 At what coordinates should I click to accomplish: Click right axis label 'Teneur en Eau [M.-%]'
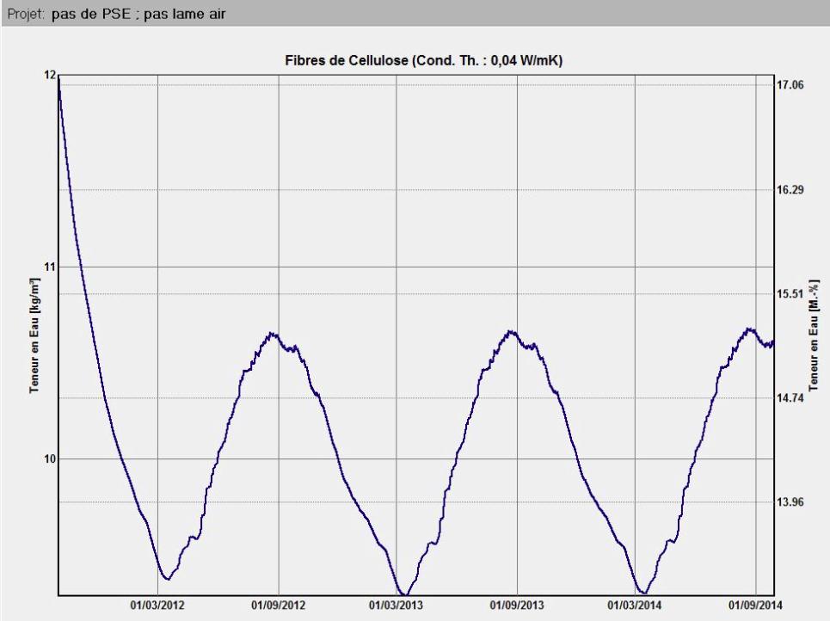814,335
